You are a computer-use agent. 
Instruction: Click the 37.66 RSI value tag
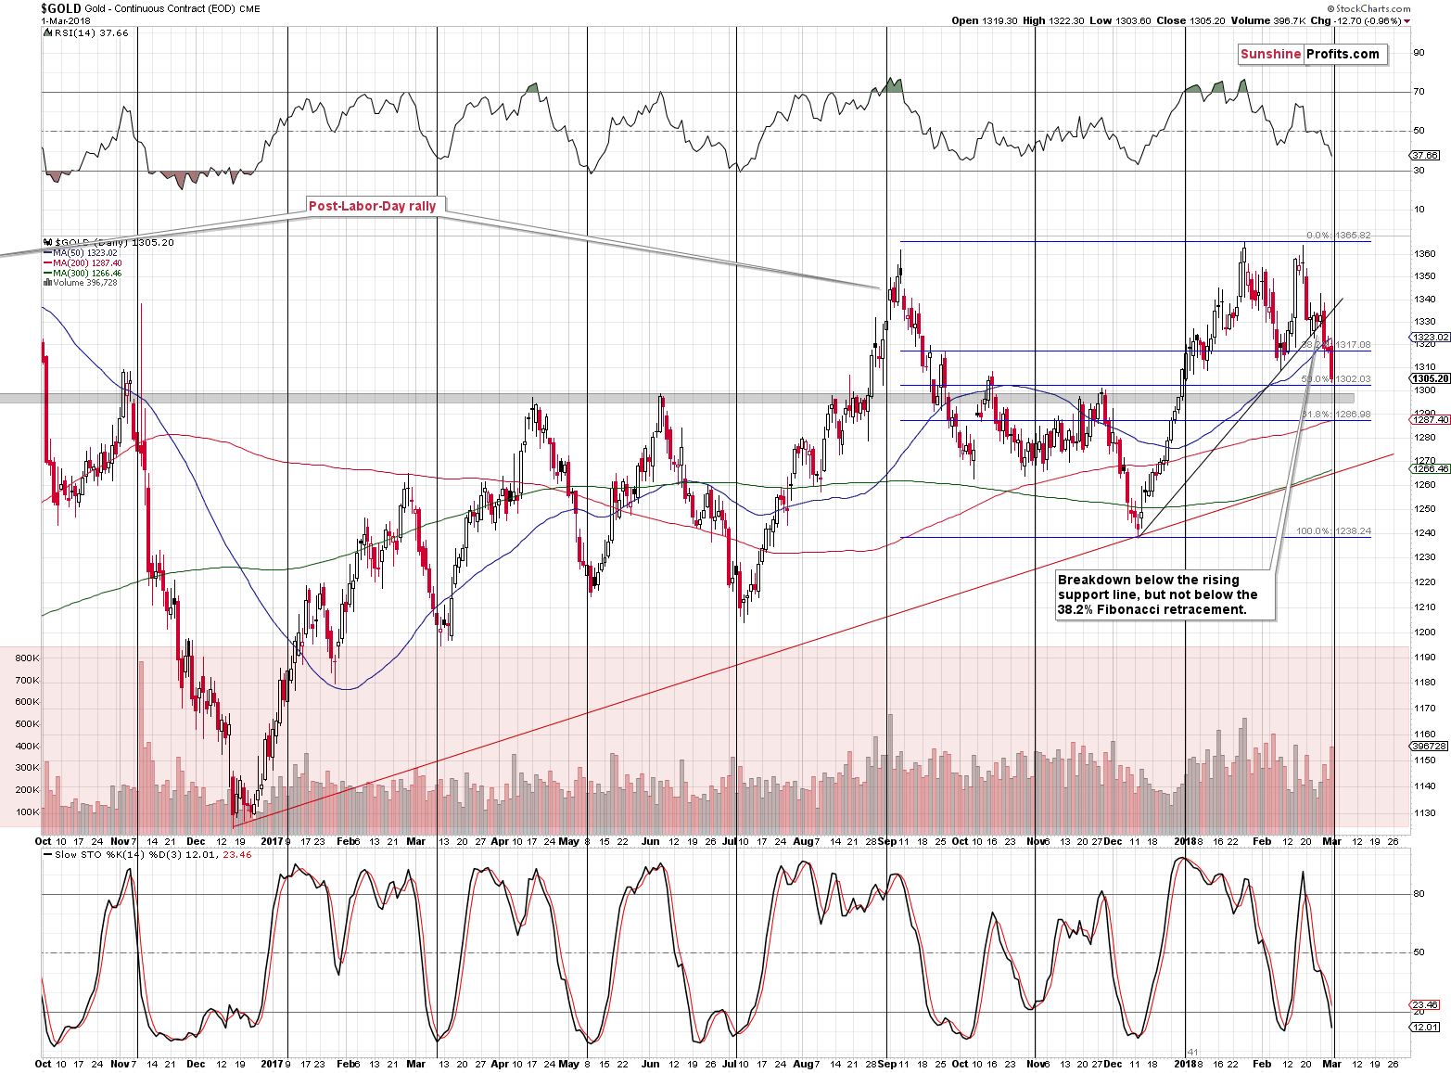tap(1426, 155)
